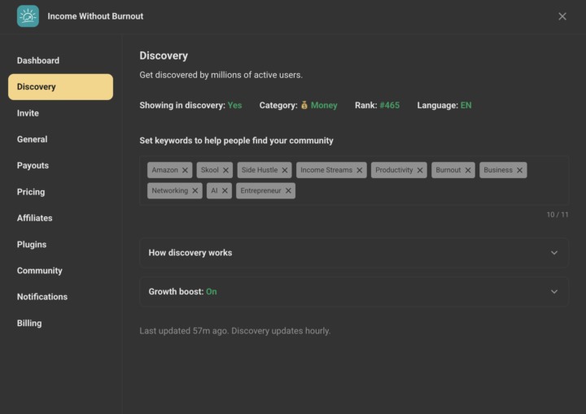Go to the Affiliates section
The image size is (586, 414).
[35, 218]
